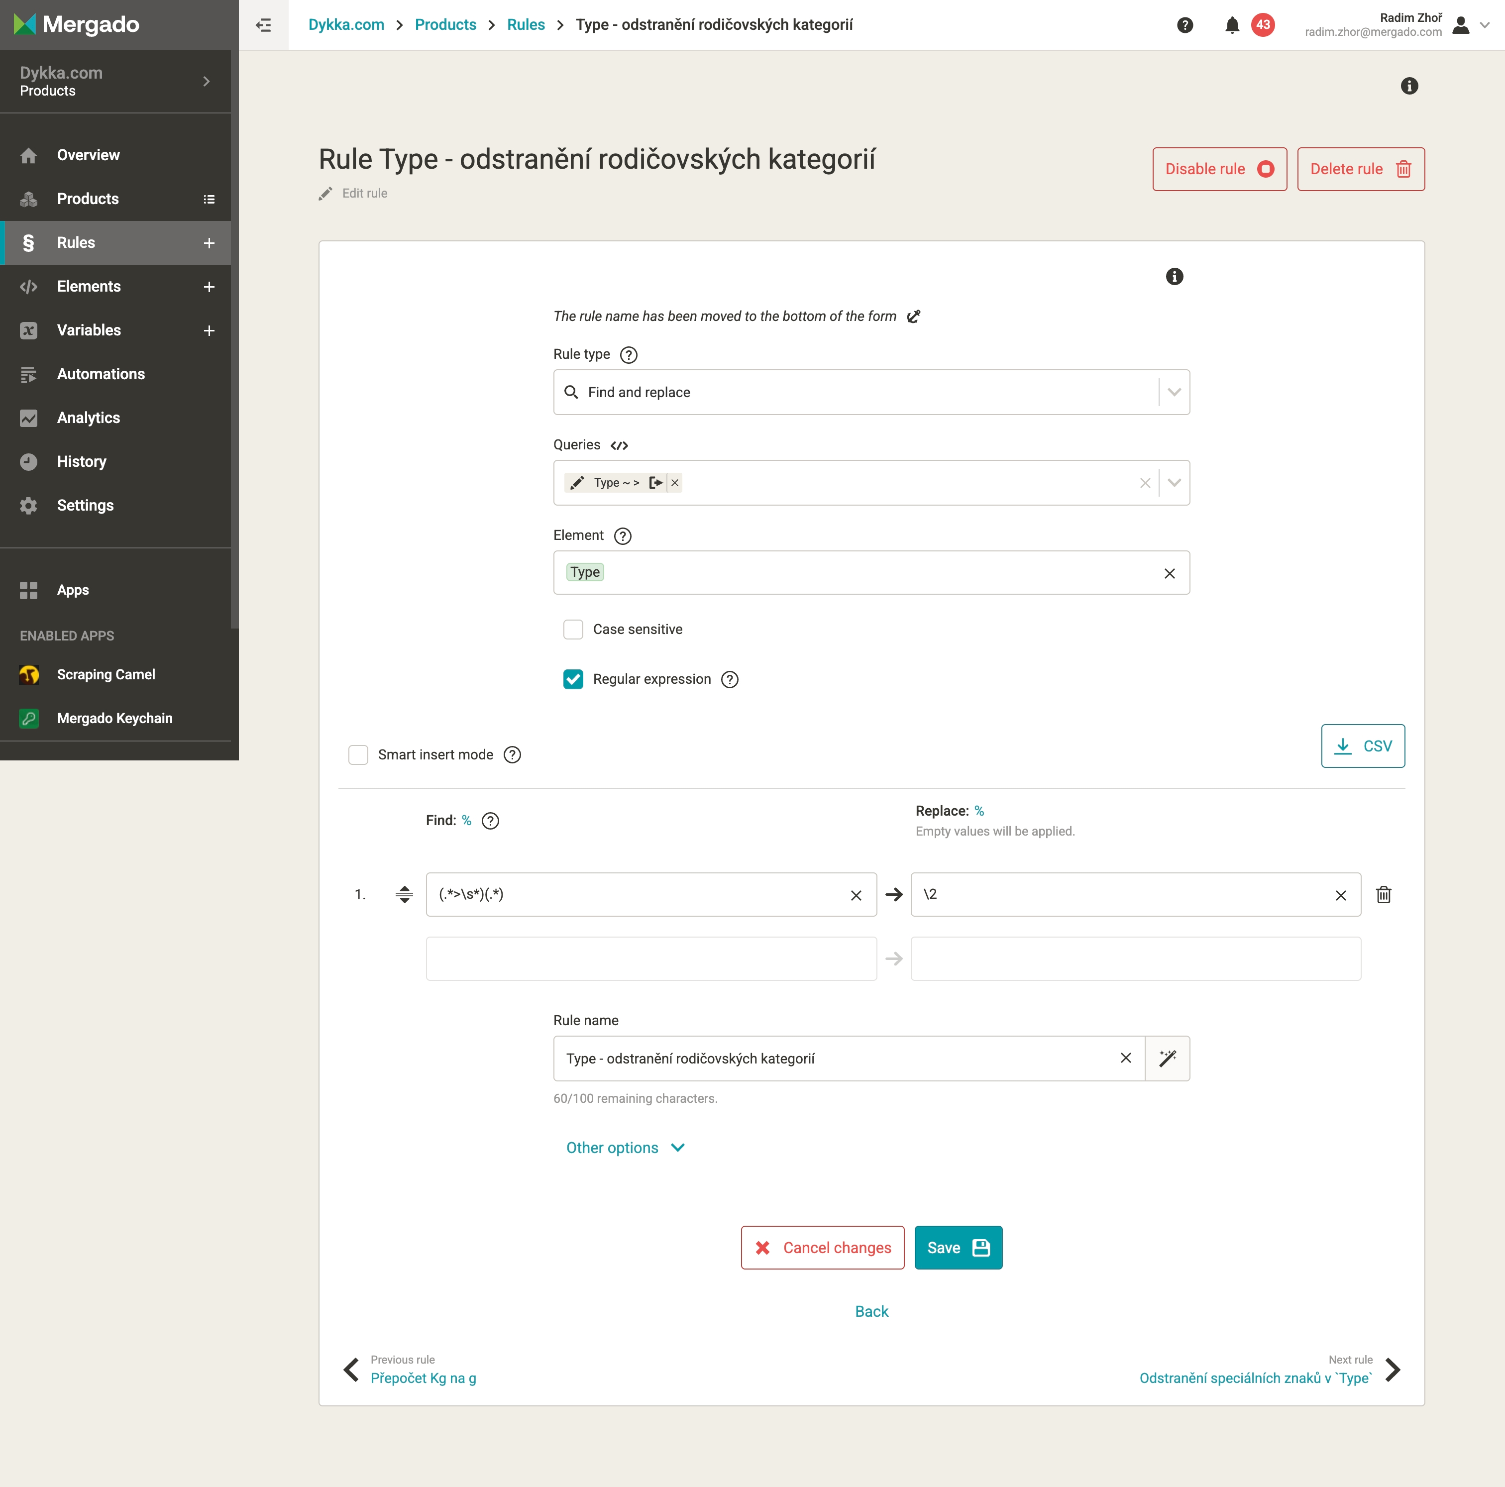Click the Save button
Screen dimensions: 1505x1487
coord(958,1247)
